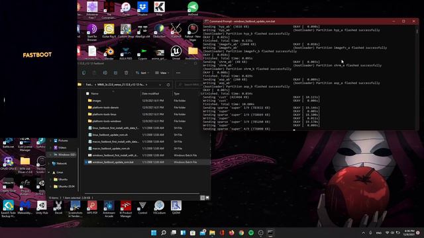Image resolution: width=424 pixels, height=238 pixels.
Task: Toggle the select-all checkbox beside Name header
Action: point(87,94)
